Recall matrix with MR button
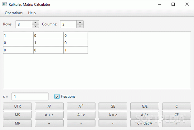 click(17, 123)
